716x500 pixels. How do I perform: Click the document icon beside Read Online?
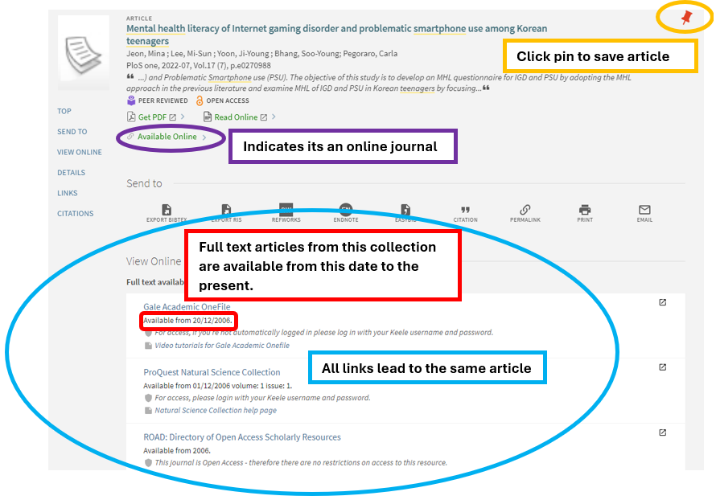click(x=208, y=117)
